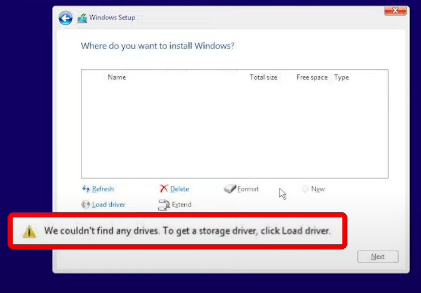
Task: Click the Next button
Action: pyautogui.click(x=378, y=256)
